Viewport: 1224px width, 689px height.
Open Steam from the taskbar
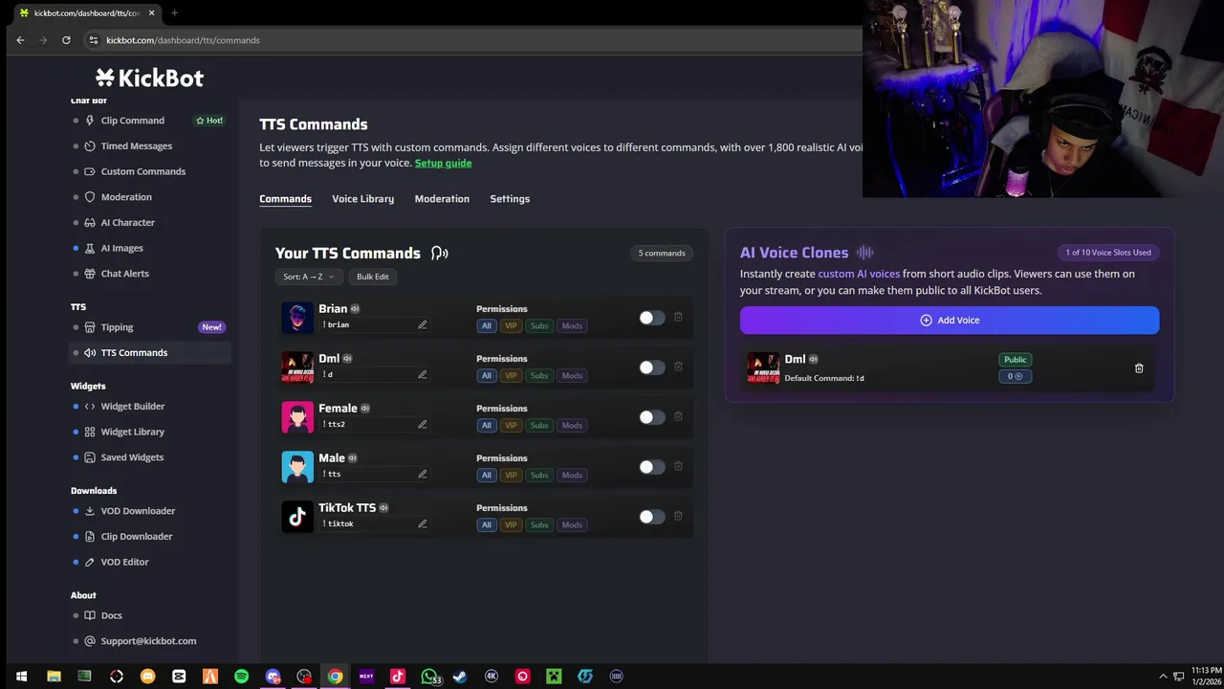pyautogui.click(x=460, y=677)
